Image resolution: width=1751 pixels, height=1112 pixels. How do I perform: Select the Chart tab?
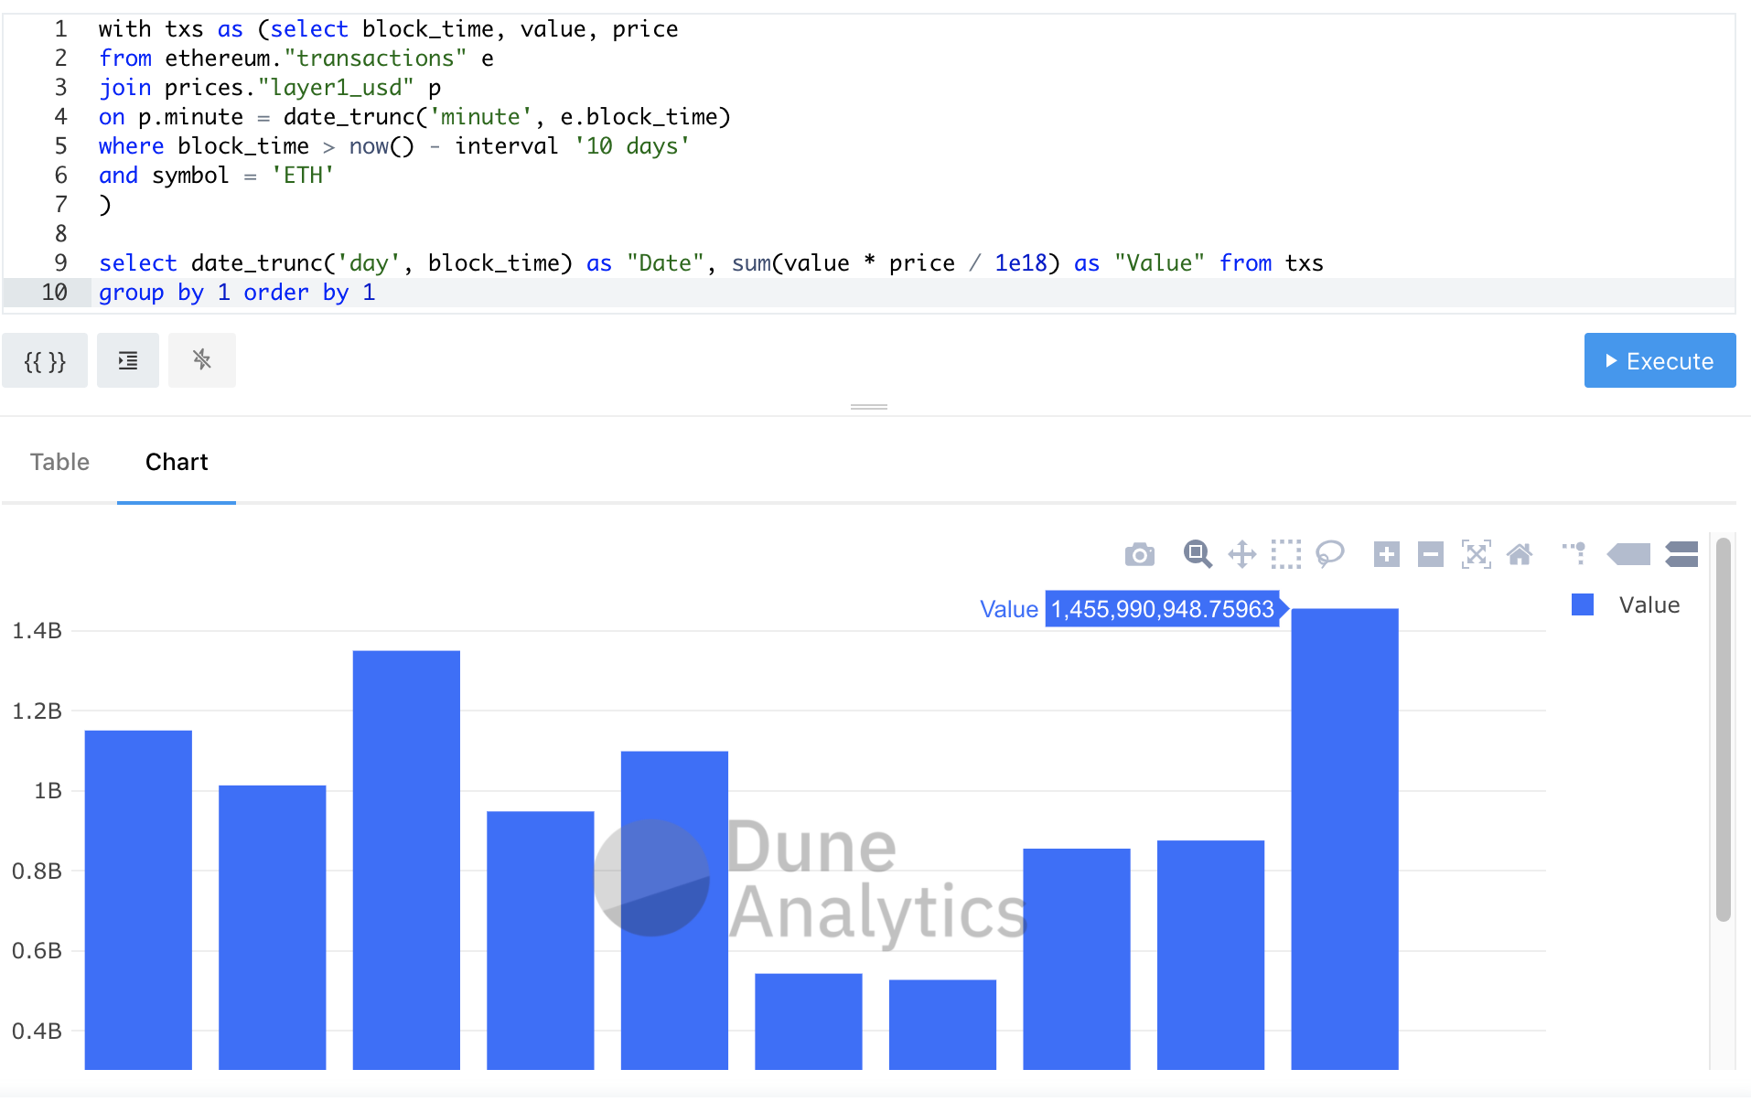[x=176, y=462]
